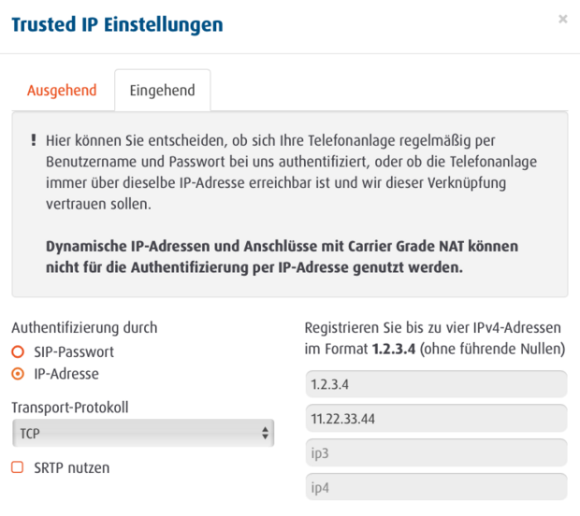Click the exclamation mark info icon
580x516 pixels.
click(33, 140)
